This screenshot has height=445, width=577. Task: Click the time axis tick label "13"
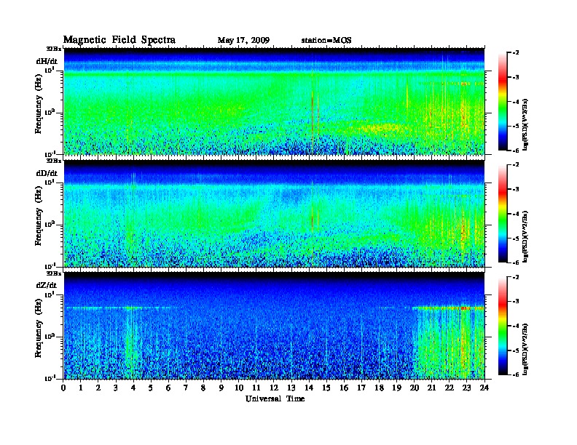[291, 388]
